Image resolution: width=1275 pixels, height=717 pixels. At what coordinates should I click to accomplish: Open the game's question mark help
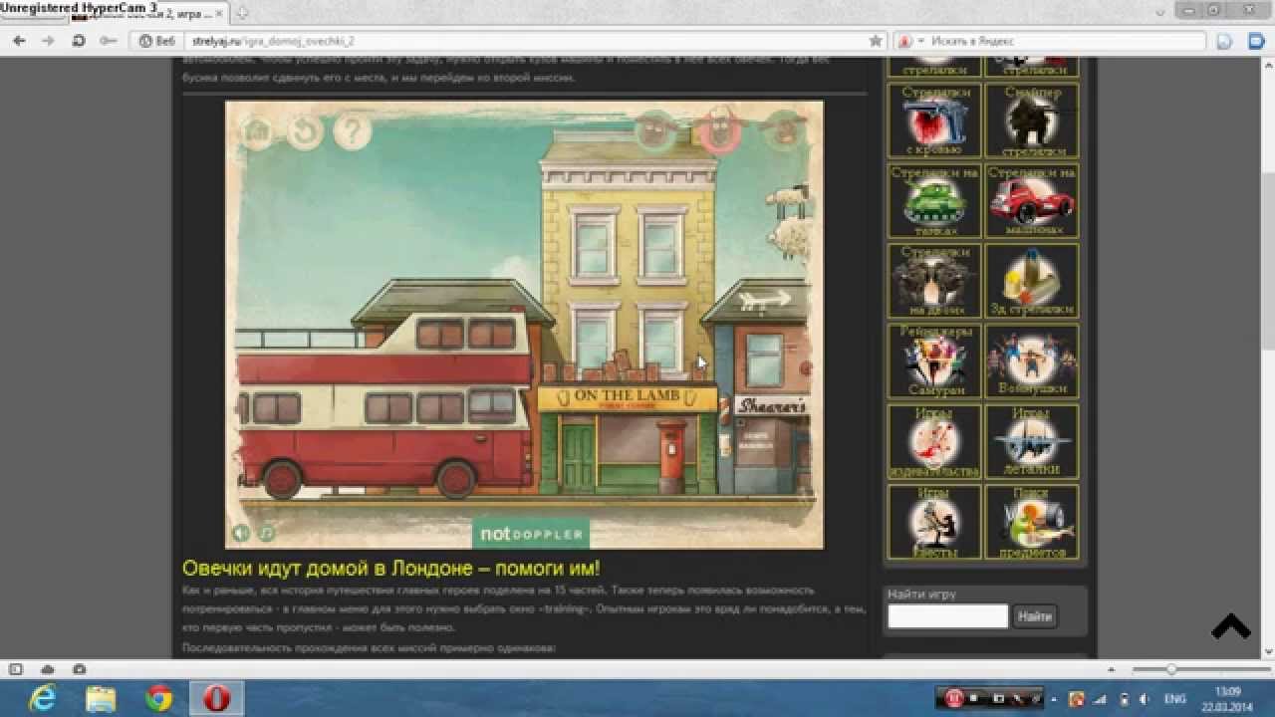click(x=353, y=130)
